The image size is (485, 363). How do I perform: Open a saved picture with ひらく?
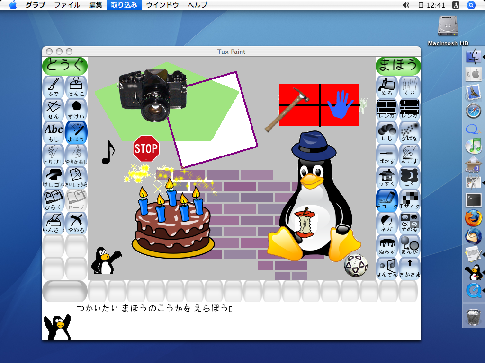coord(54,200)
